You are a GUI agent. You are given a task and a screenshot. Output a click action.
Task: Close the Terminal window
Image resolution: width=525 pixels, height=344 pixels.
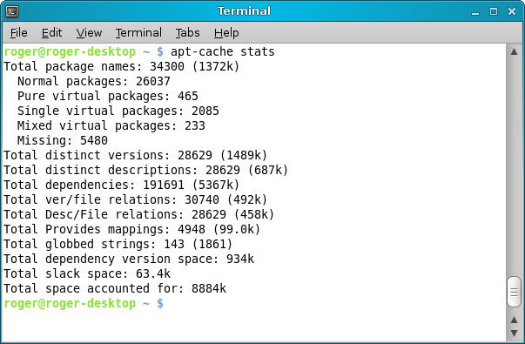[512, 11]
